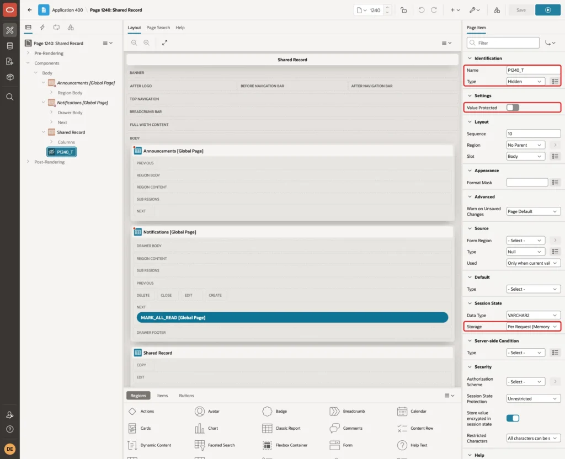This screenshot has width=565, height=459.
Task: Open item Type quick pick list
Action: point(555,82)
